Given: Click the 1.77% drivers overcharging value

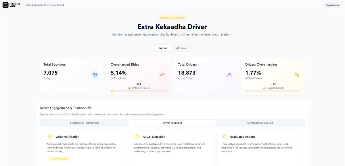Looking at the screenshot, I should coord(253,73).
